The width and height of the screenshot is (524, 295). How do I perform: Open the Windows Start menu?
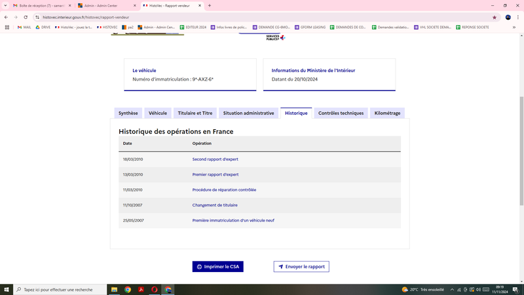[x=7, y=290]
